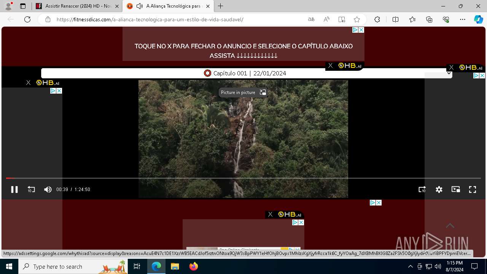The width and height of the screenshot is (487, 274).
Task: Mute tab using speaker icon on tab
Action: pos(140,6)
